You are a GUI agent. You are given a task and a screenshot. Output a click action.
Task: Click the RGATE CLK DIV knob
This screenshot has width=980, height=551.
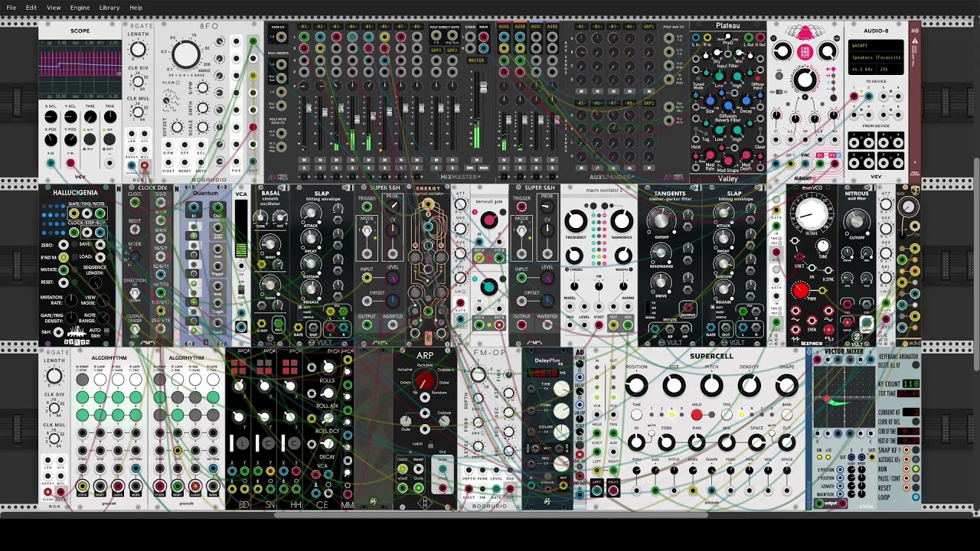click(x=138, y=81)
